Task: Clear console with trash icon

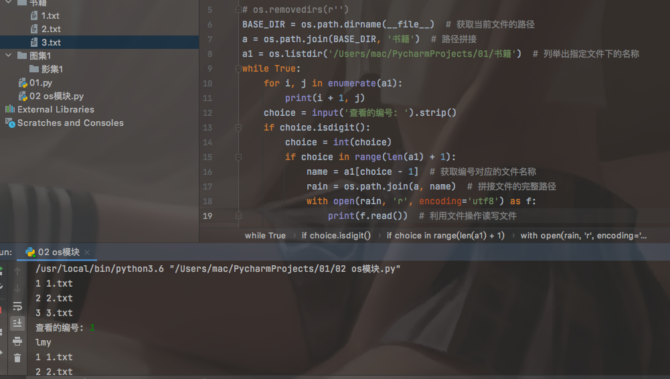Action: coord(17,358)
